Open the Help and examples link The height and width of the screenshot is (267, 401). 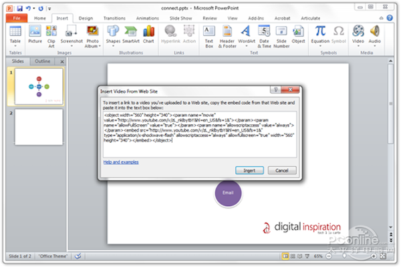click(121, 162)
